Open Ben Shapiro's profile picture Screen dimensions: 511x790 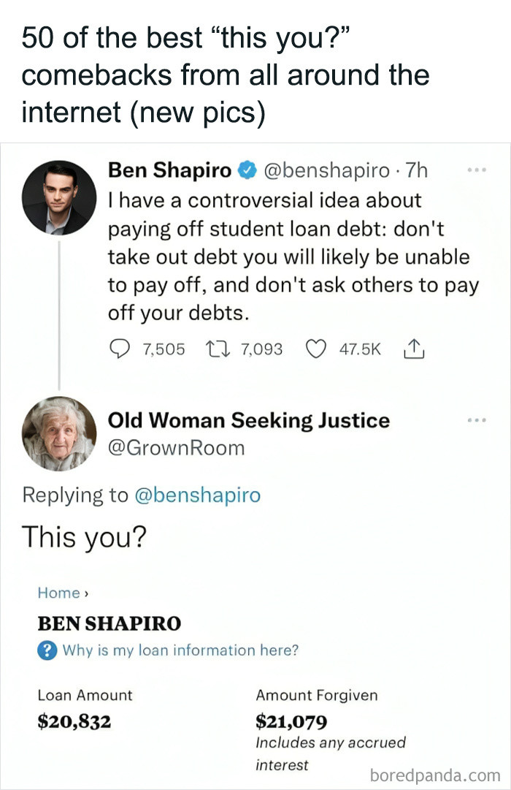tap(60, 197)
